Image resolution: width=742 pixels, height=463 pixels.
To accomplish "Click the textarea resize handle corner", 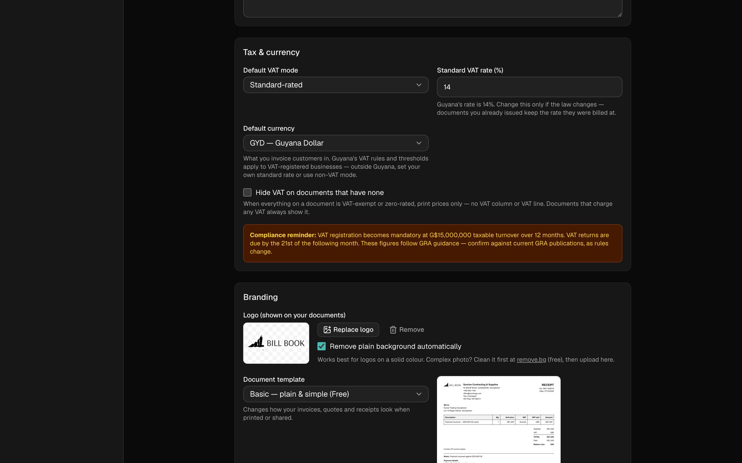I will (x=620, y=15).
